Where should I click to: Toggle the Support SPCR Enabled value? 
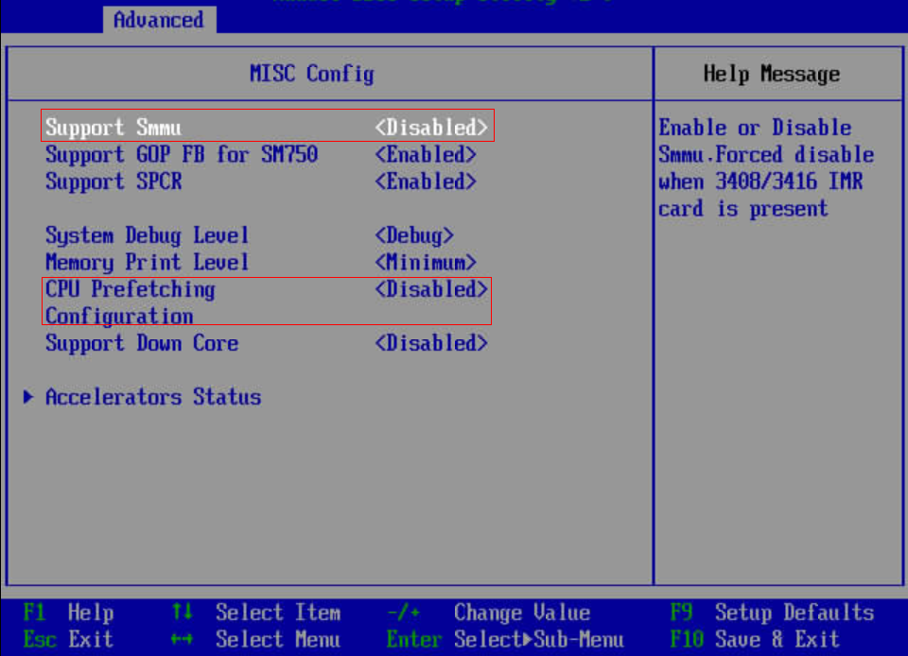(426, 181)
